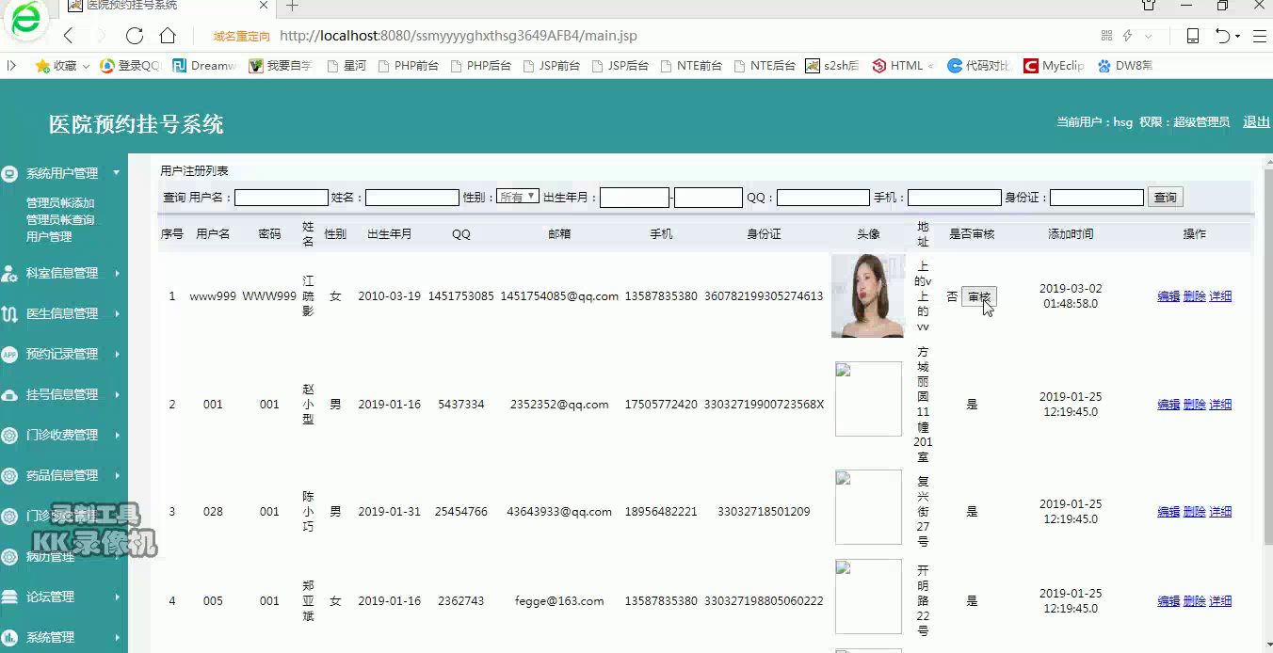The height and width of the screenshot is (653, 1273).
Task: Select the 医院预约挂号系统 browser tab
Action: [168, 6]
